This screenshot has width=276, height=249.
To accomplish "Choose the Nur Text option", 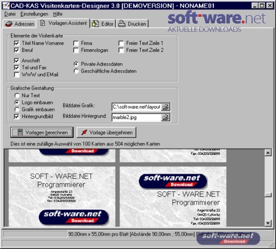I will (x=17, y=96).
